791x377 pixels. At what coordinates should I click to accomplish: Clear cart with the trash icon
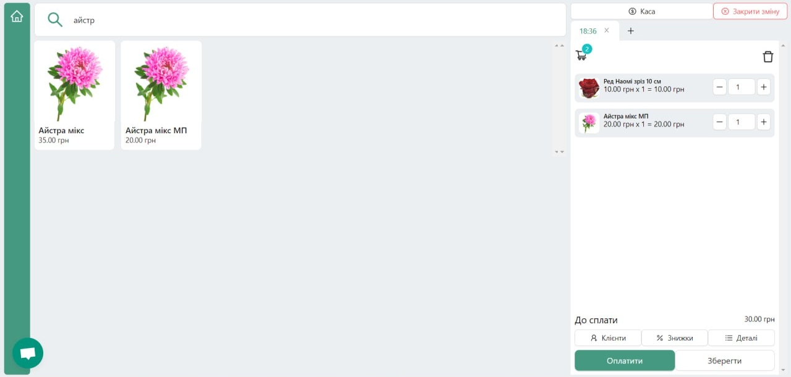(767, 57)
